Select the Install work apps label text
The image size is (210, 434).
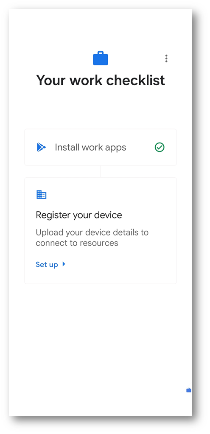coord(90,148)
